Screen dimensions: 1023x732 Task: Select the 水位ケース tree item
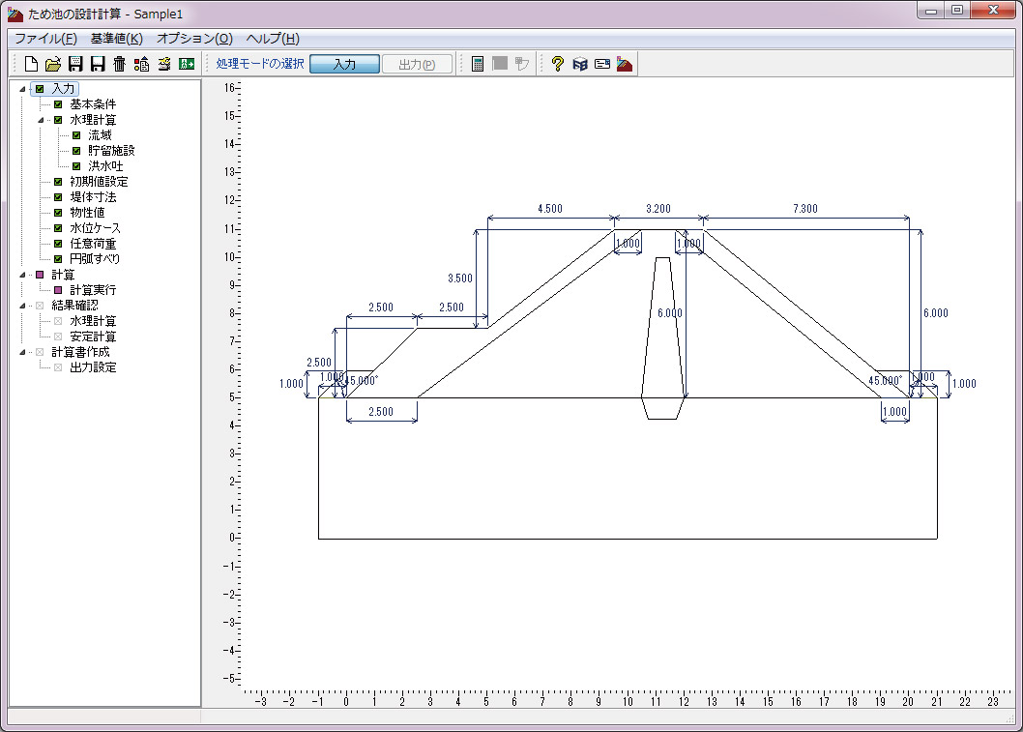pos(96,228)
